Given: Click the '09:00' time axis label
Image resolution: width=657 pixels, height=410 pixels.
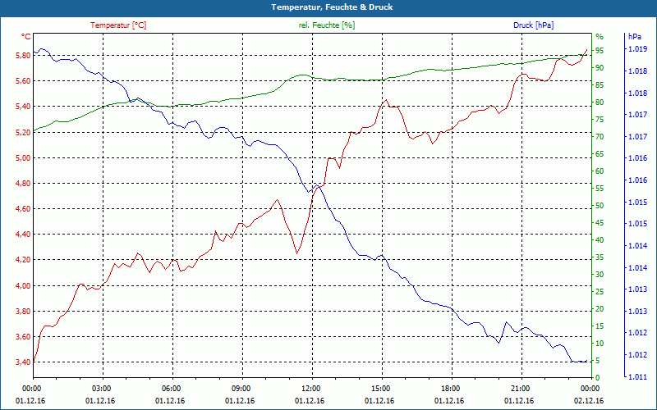Looking at the screenshot, I should pos(242,388).
